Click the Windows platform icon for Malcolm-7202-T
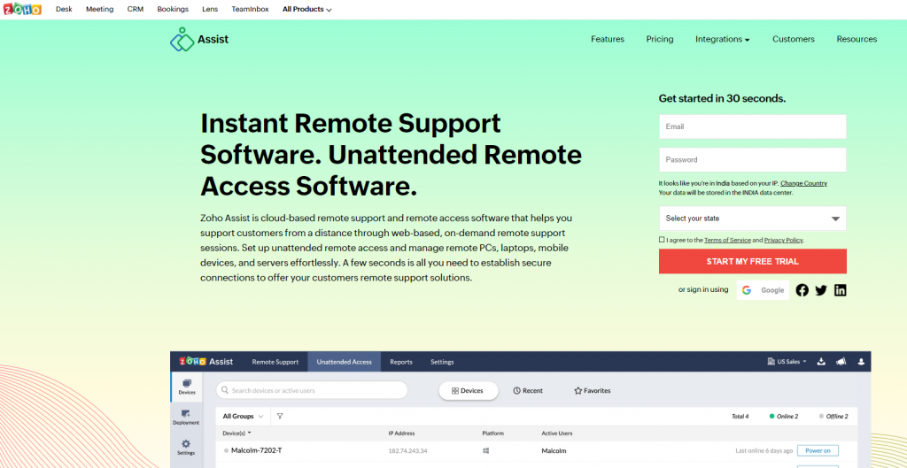Screen dimensions: 907x468 pyautogui.click(x=486, y=450)
